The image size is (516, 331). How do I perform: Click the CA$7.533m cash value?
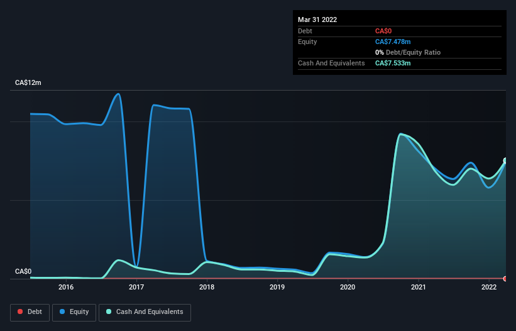(x=393, y=63)
